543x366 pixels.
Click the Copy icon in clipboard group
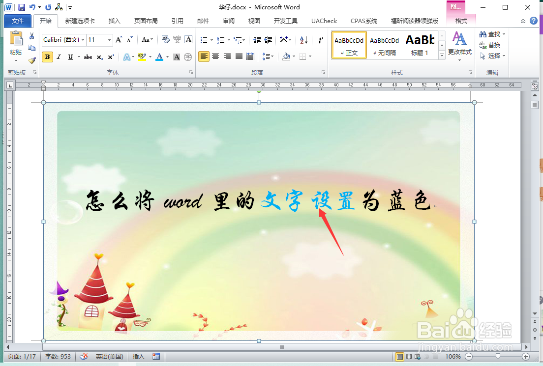point(31,48)
